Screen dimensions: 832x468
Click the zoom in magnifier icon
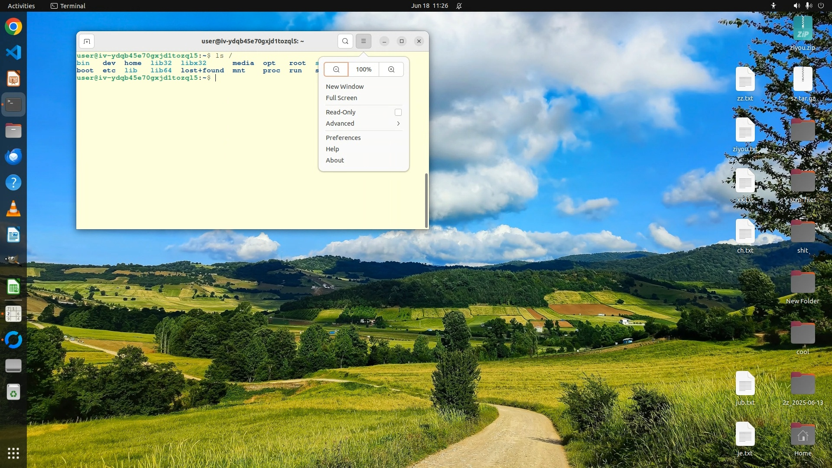pyautogui.click(x=391, y=69)
